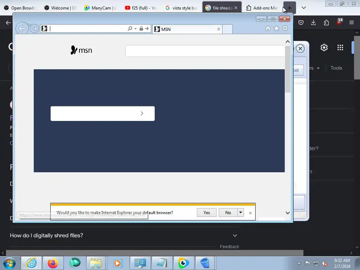Open Favorites star in Internet Explorer

click(276, 28)
